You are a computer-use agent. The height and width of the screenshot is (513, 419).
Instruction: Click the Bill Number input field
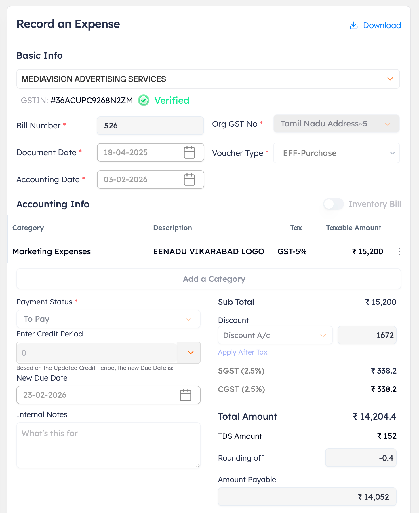pyautogui.click(x=150, y=126)
